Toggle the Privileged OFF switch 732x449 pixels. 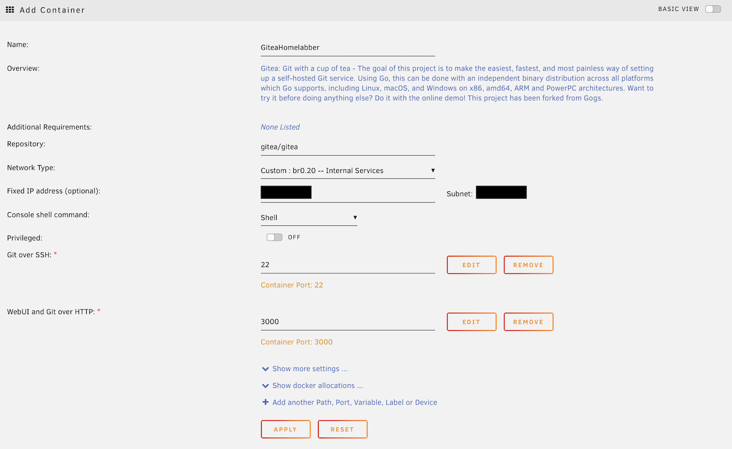(274, 237)
